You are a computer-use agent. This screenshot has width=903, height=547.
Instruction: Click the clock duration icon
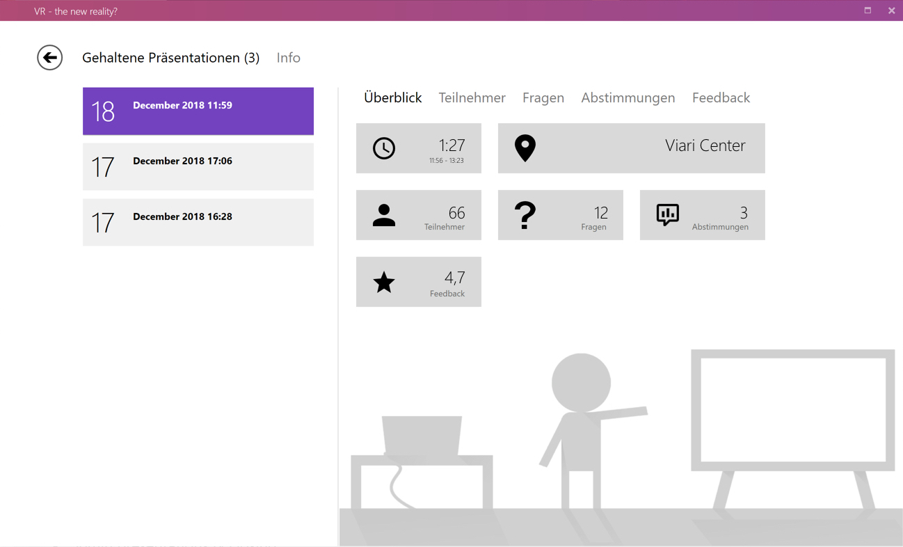384,148
